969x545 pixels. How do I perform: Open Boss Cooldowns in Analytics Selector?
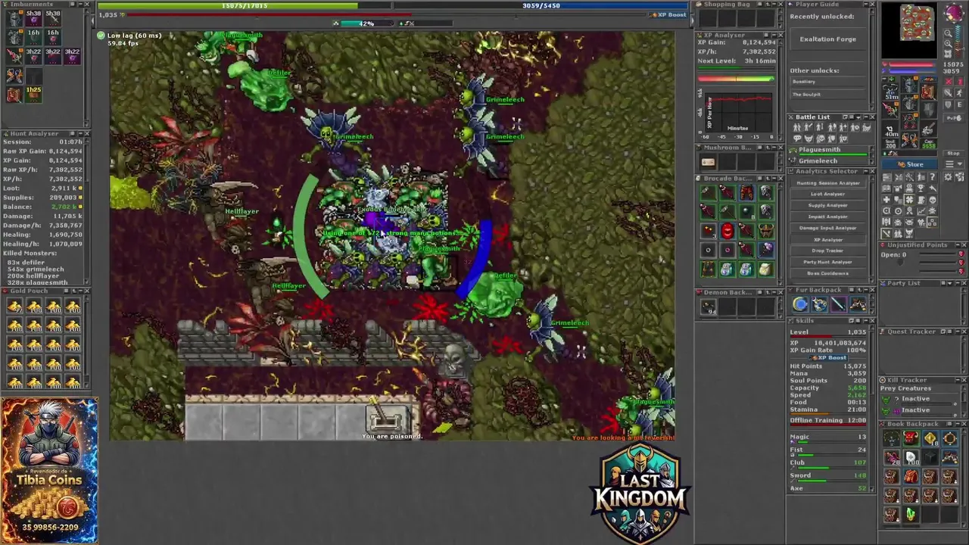coord(828,273)
